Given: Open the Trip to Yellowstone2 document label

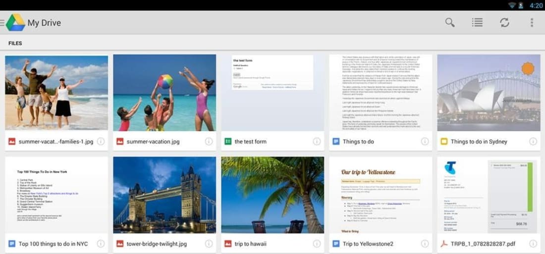Looking at the screenshot, I should [368, 244].
